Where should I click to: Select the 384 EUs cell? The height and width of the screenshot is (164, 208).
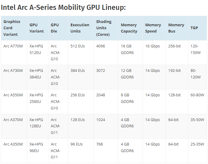tap(77, 71)
